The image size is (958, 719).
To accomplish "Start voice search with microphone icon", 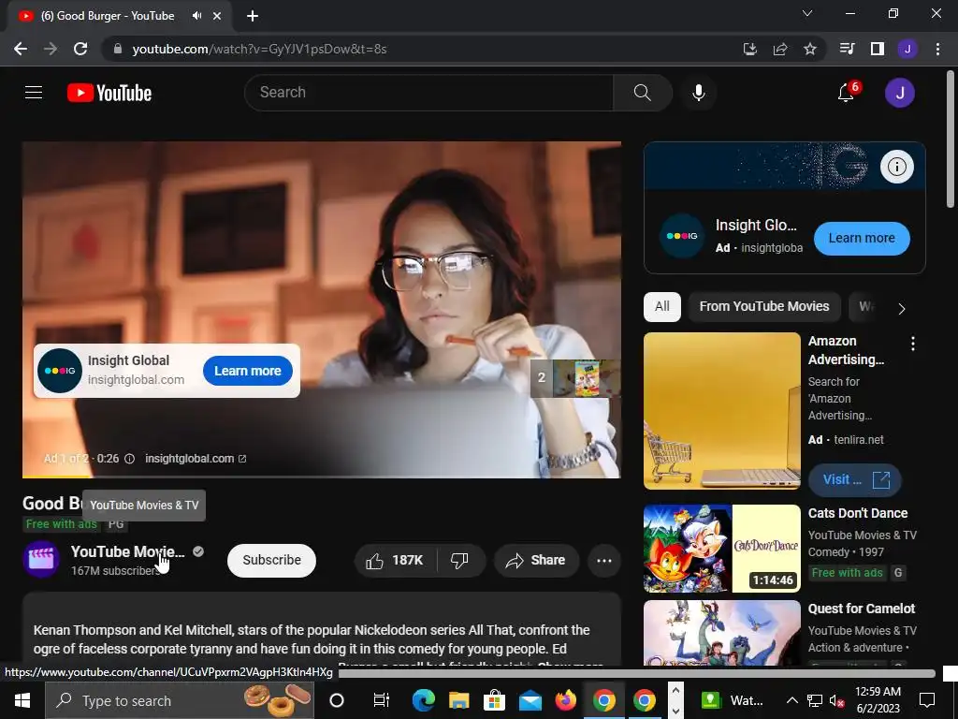I will (x=698, y=93).
